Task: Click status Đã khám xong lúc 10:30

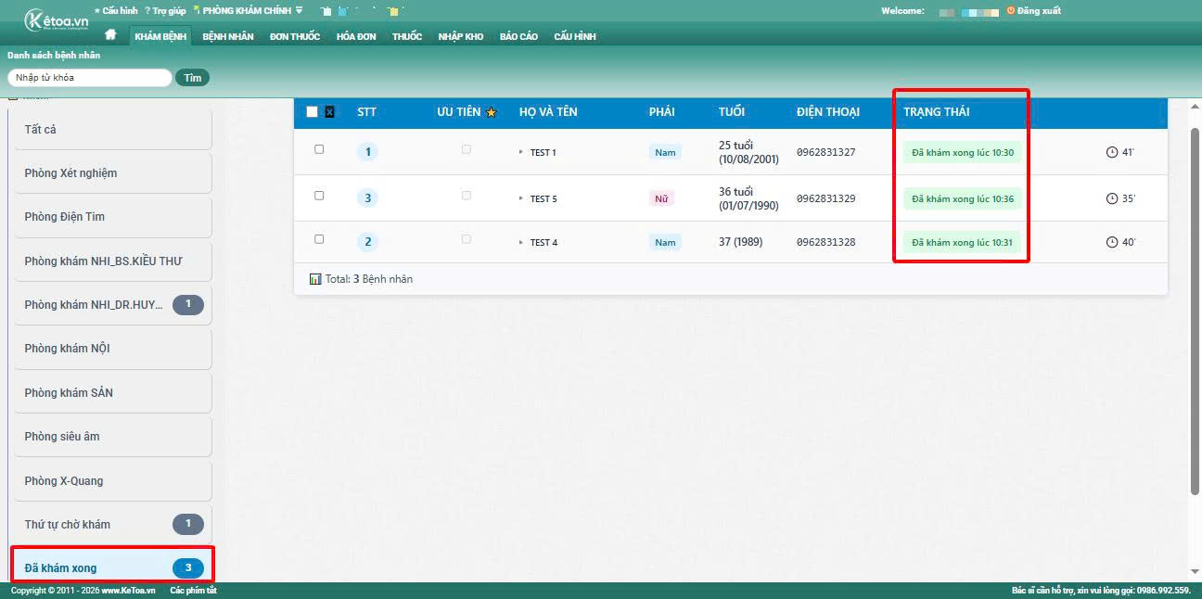Action: (963, 152)
